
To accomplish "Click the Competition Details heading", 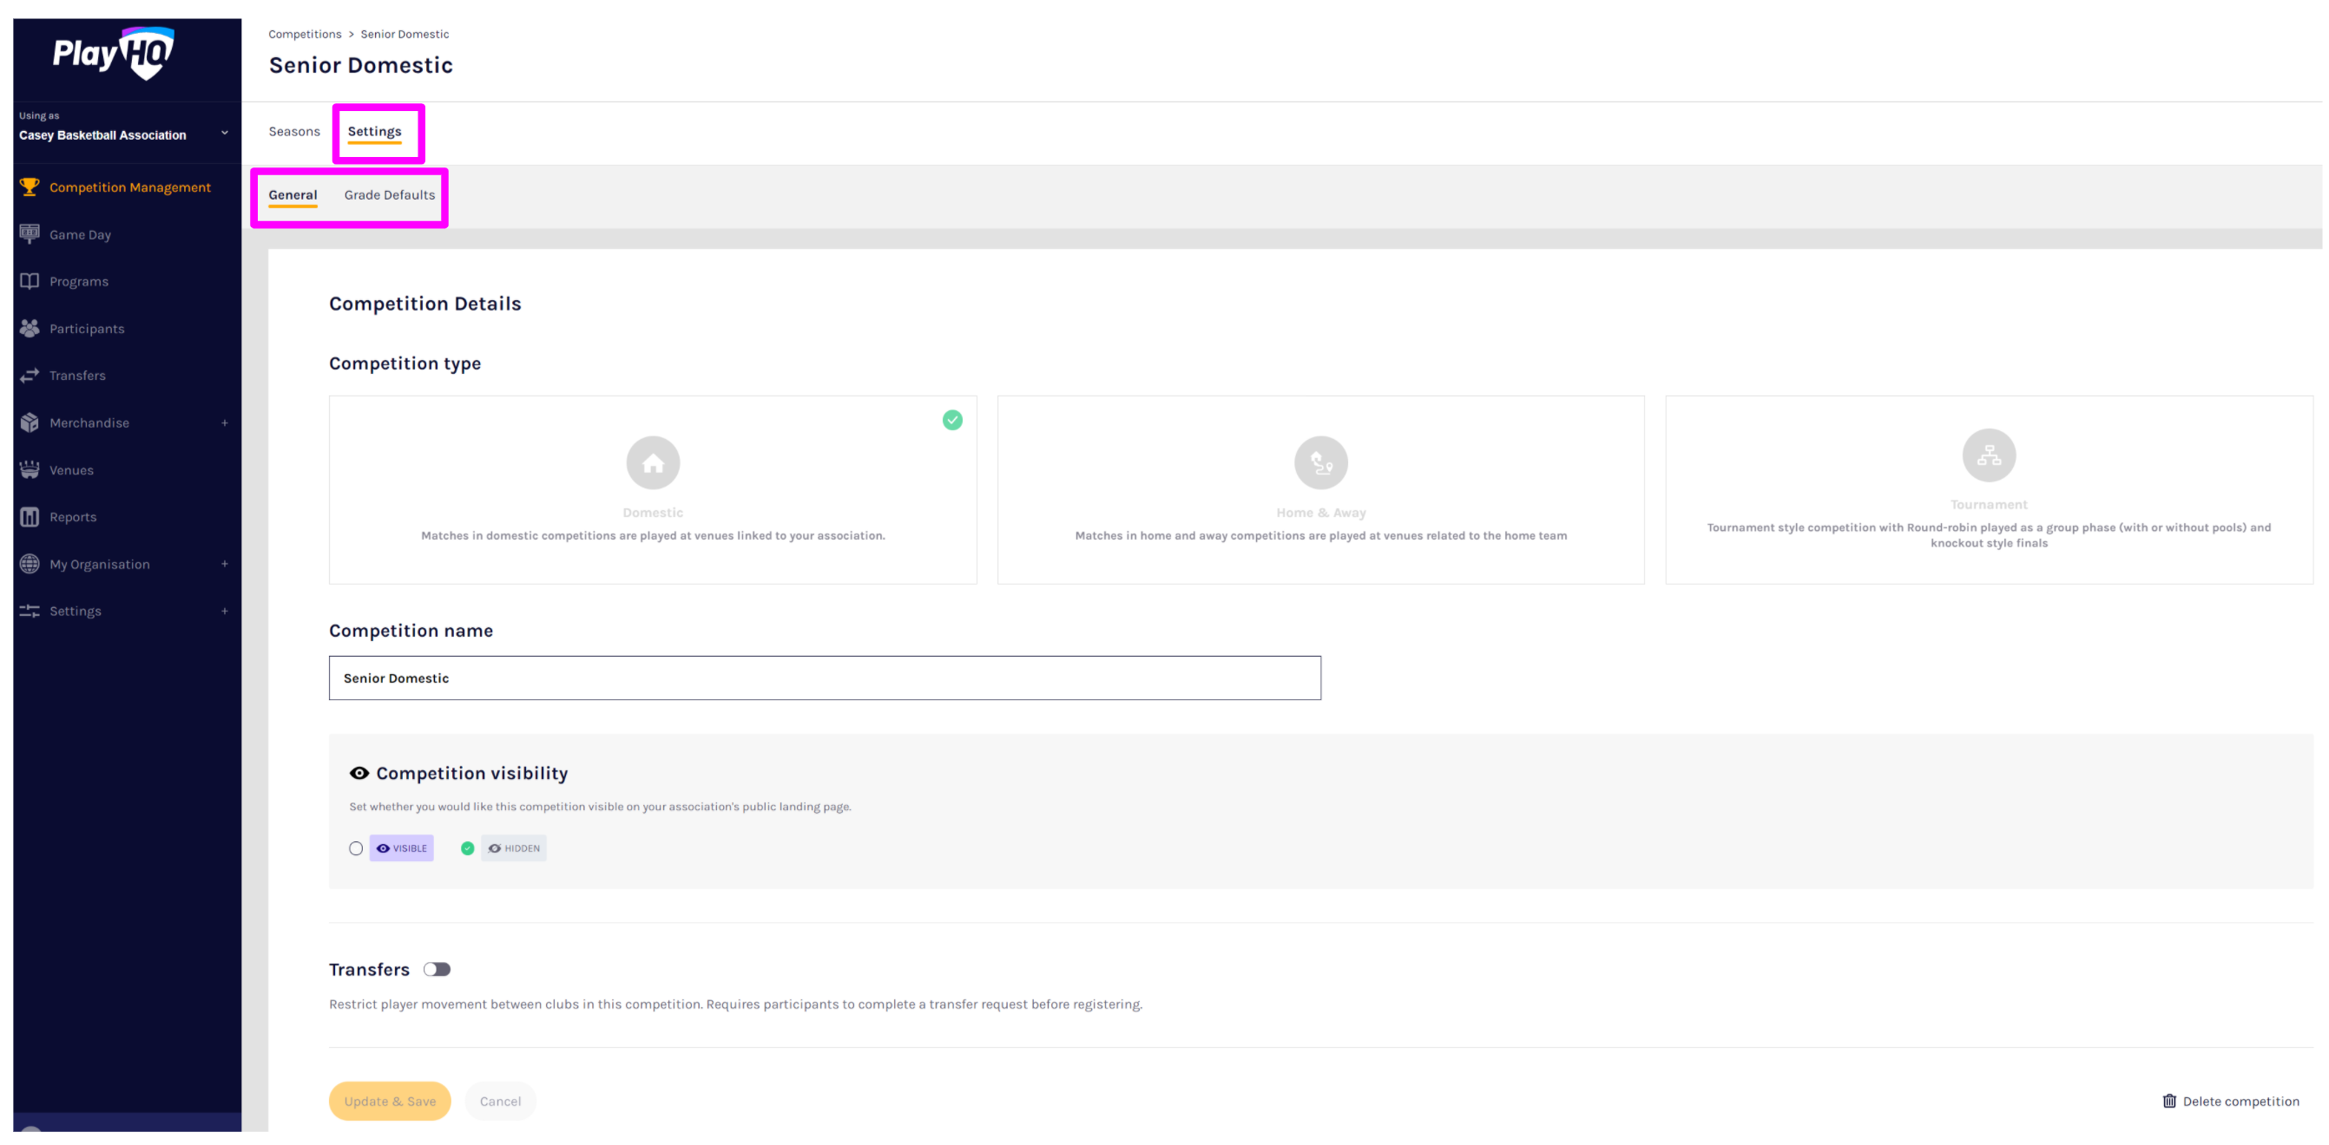I will (425, 304).
